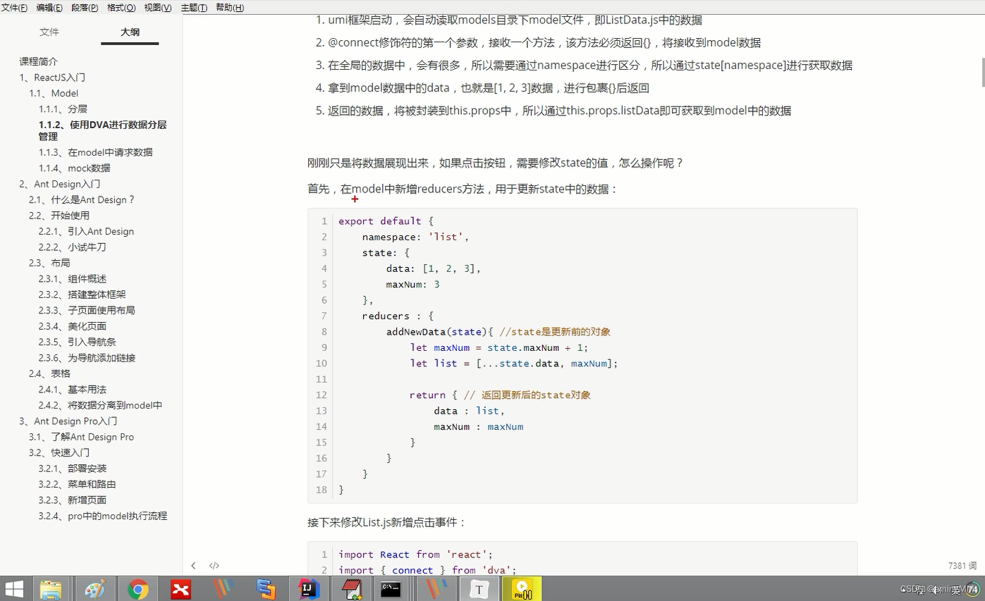The width and height of the screenshot is (985, 601).
Task: Open the Sublime Text icon in the taskbar
Action: coord(266,589)
